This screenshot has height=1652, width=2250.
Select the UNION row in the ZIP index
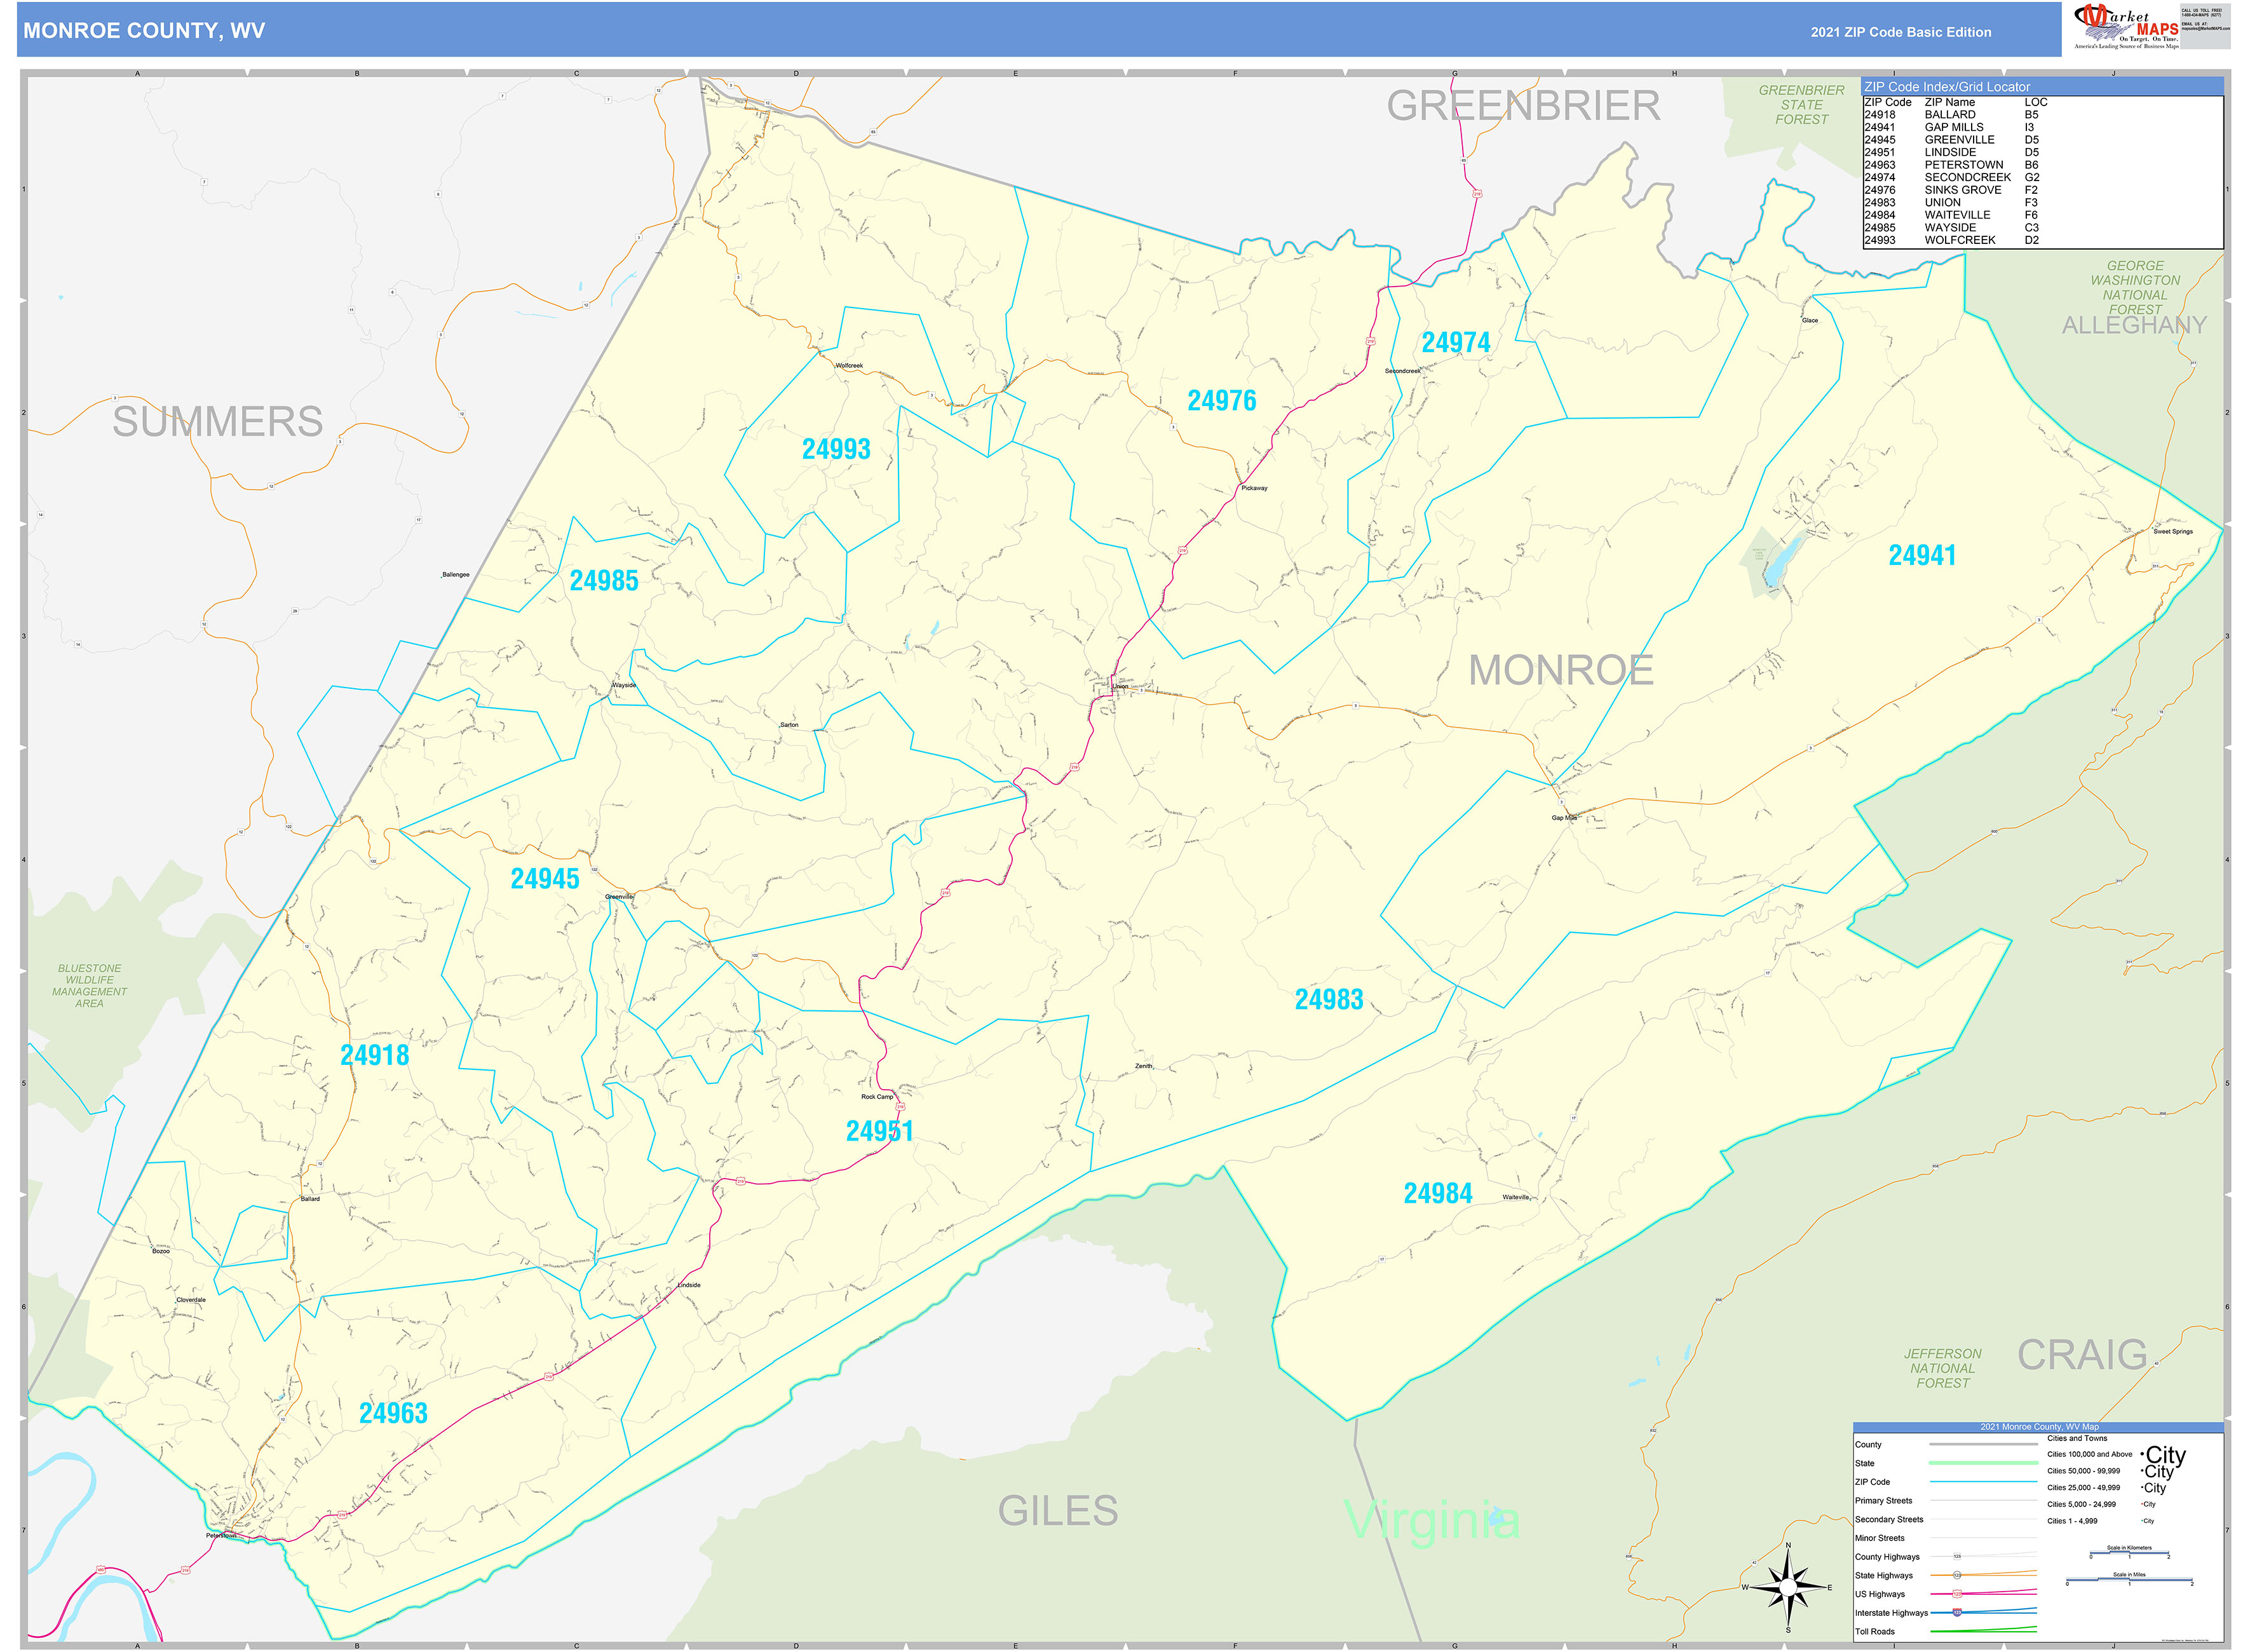(1951, 202)
